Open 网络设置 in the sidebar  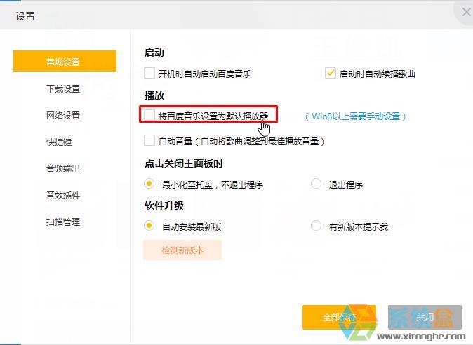(63, 115)
